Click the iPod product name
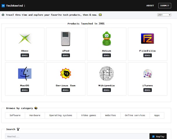 coord(66,51)
